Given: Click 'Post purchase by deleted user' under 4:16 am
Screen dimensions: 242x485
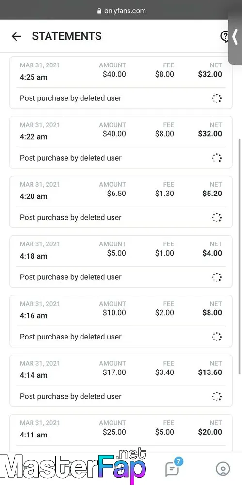Looking at the screenshot, I should point(70,337).
